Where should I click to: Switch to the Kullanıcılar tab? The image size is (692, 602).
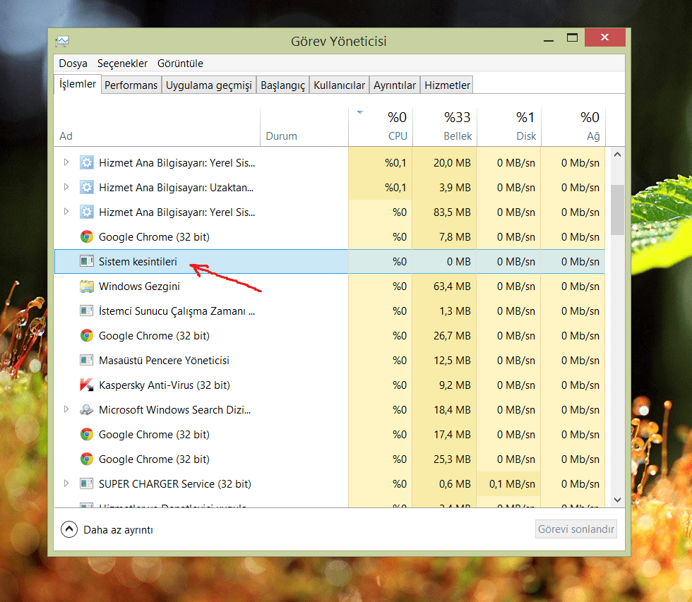click(x=339, y=85)
